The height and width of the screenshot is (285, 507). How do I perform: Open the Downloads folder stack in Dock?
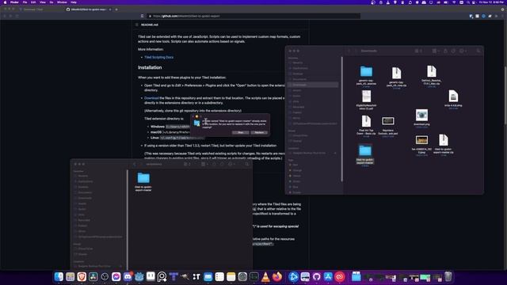(x=356, y=277)
